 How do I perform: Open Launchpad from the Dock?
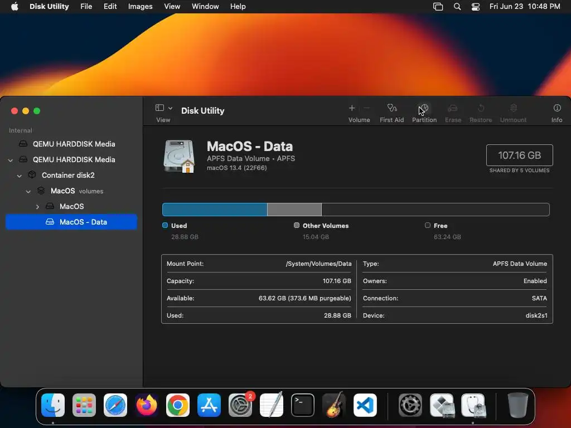tap(84, 405)
